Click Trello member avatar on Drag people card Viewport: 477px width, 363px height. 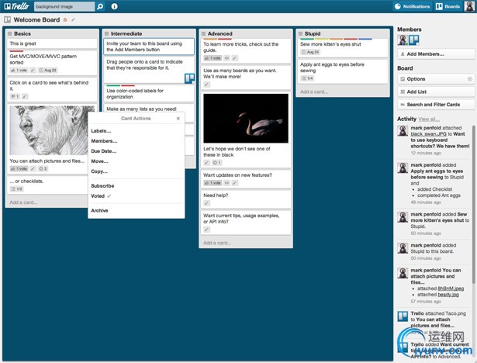point(189,78)
